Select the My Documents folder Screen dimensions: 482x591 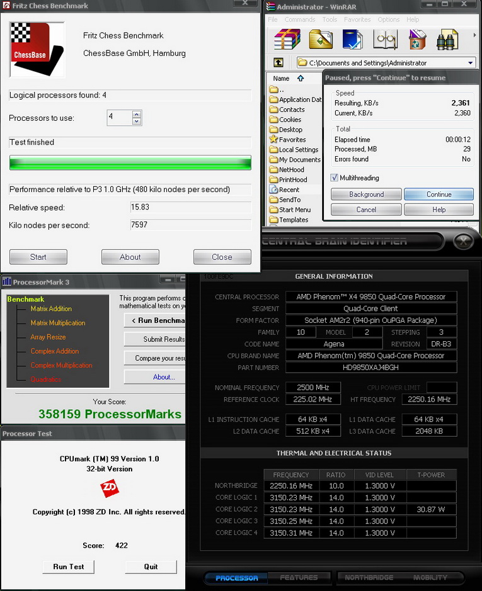[x=295, y=160]
